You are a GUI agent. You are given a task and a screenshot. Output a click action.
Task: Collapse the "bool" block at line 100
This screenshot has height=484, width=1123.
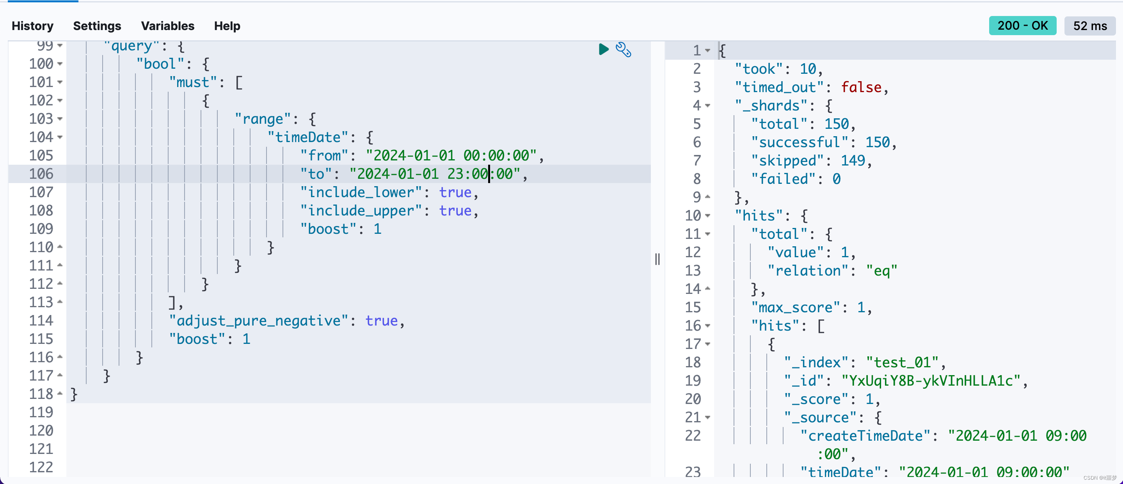point(60,64)
